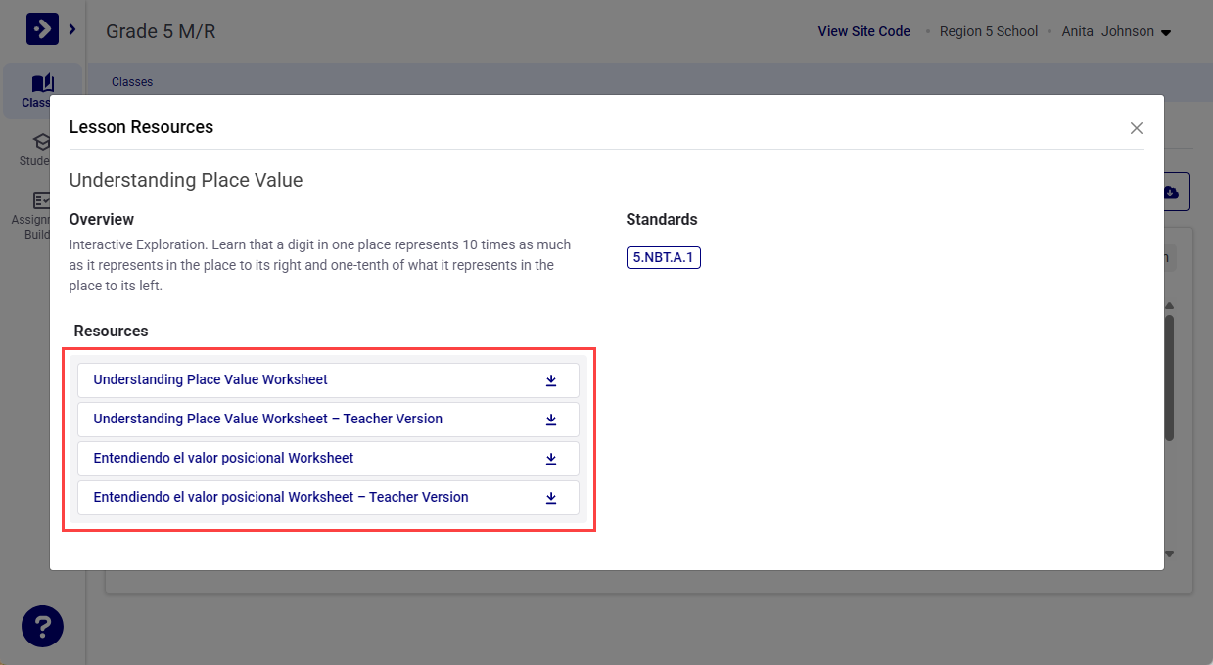Image resolution: width=1213 pixels, height=665 pixels.
Task: Expand the sidebar with the chevron arrow
Action: click(72, 30)
